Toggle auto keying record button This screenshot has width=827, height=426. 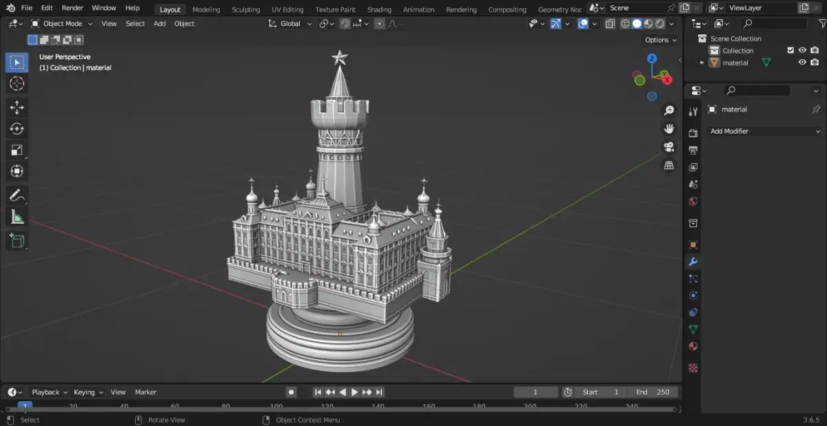(x=292, y=392)
